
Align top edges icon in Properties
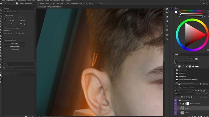tap(16, 33)
